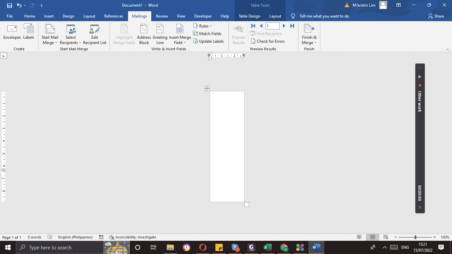452x254 pixels.
Task: Switch to Print Layout view
Action: [x=373, y=237]
